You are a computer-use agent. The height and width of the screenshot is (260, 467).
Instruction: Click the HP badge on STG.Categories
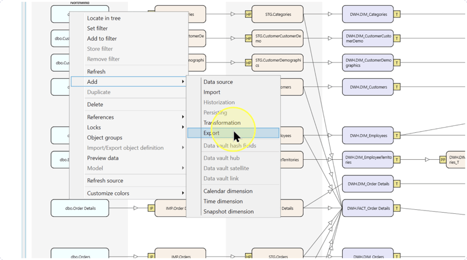tap(249, 14)
